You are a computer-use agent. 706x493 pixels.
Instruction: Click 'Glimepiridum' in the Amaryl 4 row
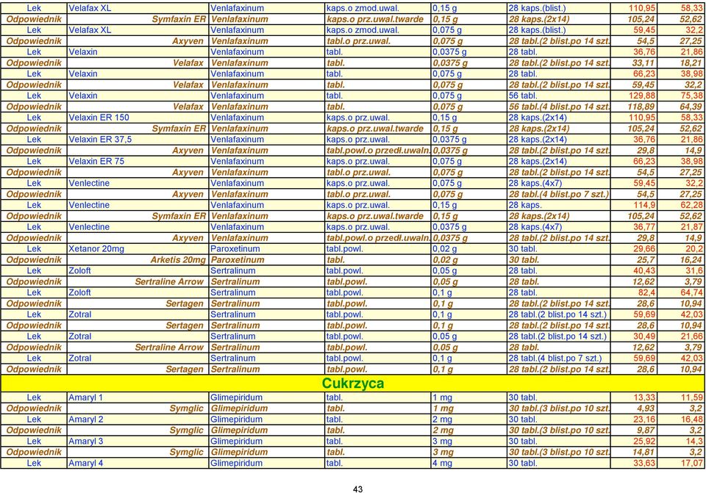(236, 463)
